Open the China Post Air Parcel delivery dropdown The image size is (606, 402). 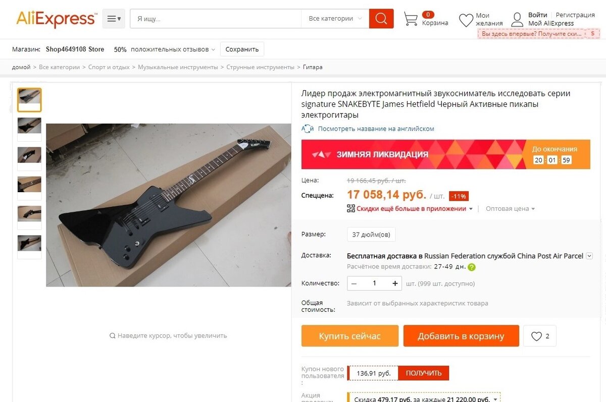click(x=589, y=256)
